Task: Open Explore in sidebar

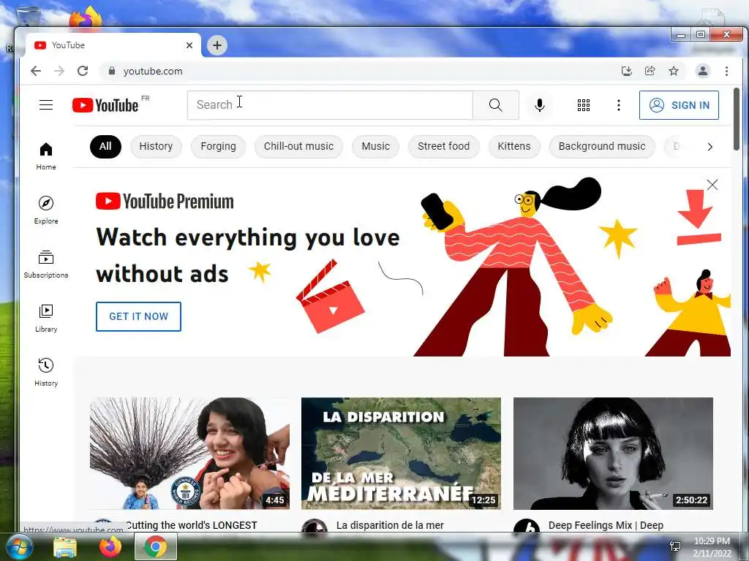Action: [46, 210]
